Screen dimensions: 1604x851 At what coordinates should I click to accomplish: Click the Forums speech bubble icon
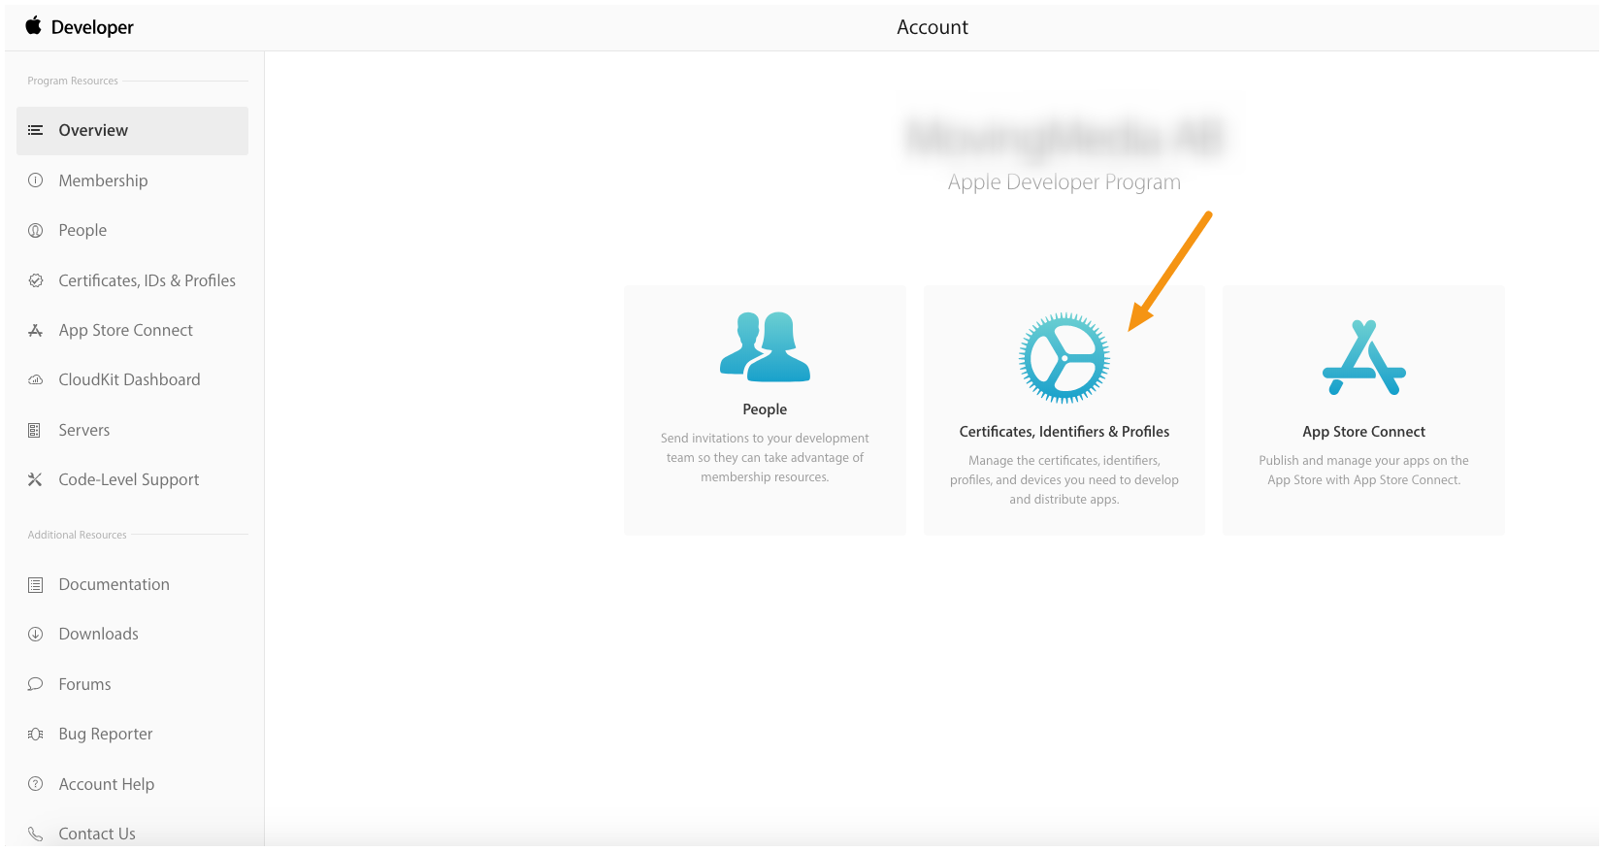click(x=35, y=684)
